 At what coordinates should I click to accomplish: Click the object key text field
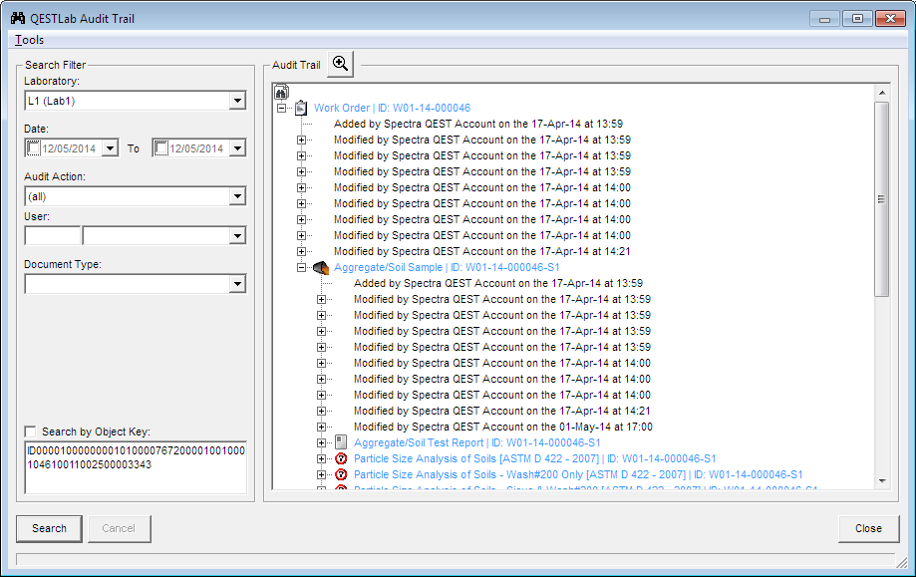pos(137,466)
